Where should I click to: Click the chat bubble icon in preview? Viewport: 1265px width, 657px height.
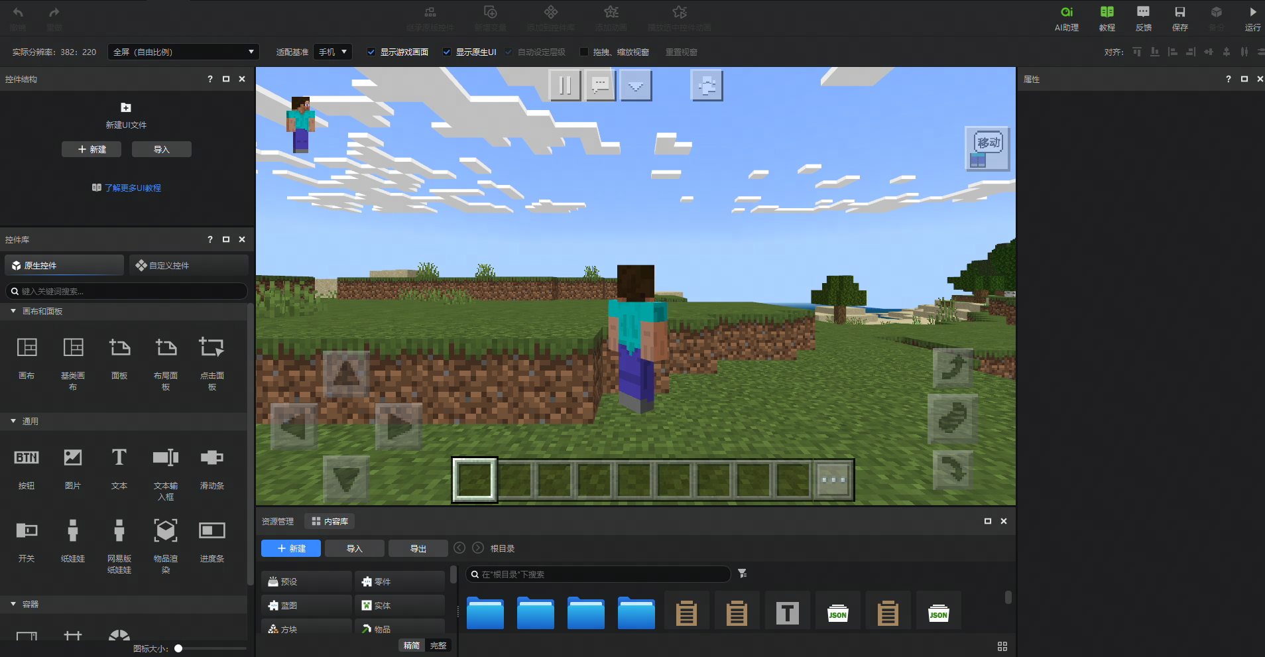[x=600, y=86]
